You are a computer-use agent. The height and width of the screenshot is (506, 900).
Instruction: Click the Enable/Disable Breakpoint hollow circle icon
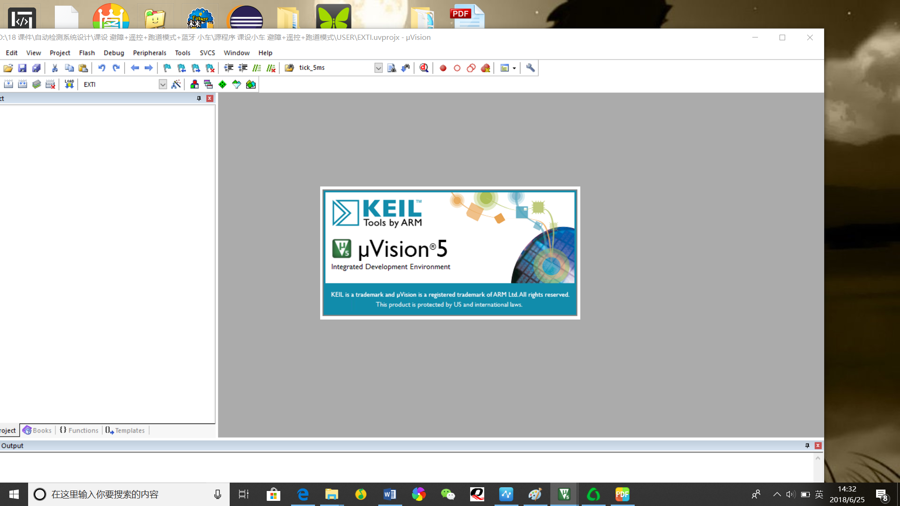[x=457, y=68]
